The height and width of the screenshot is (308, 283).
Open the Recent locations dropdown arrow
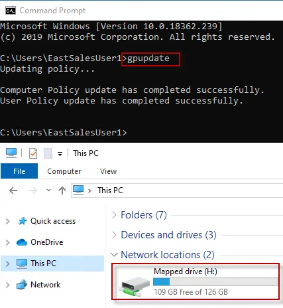point(48,190)
